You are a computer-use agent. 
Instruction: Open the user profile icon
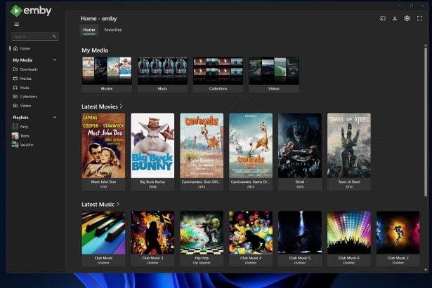point(395,19)
